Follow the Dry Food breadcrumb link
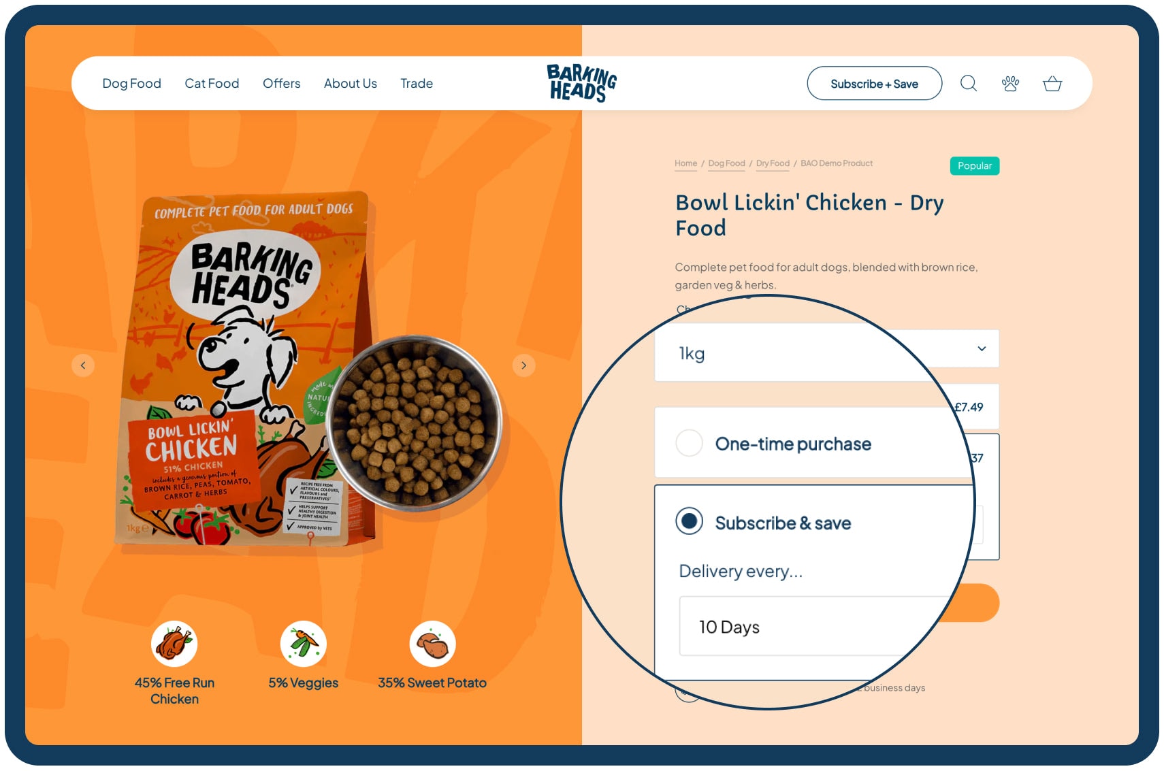Viewport: 1164px width, 771px height. pyautogui.click(x=773, y=163)
